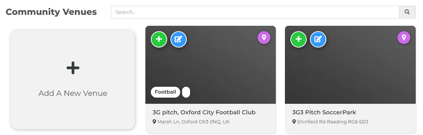423x135 pixels.
Task: Click the Oxford City venue dark image area
Action: point(210,67)
